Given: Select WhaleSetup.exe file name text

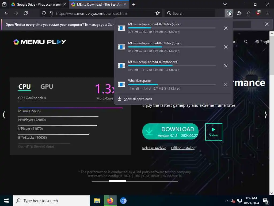Looking at the screenshot, I should click(139, 81).
